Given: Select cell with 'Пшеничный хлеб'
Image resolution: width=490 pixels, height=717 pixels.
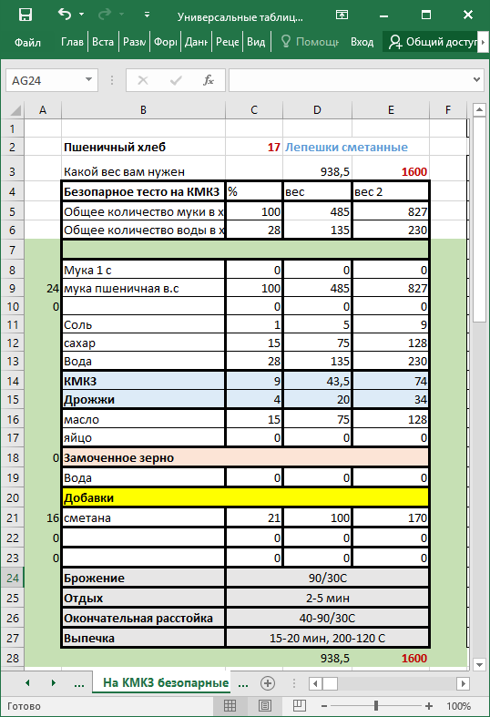Looking at the screenshot, I should pos(143,148).
